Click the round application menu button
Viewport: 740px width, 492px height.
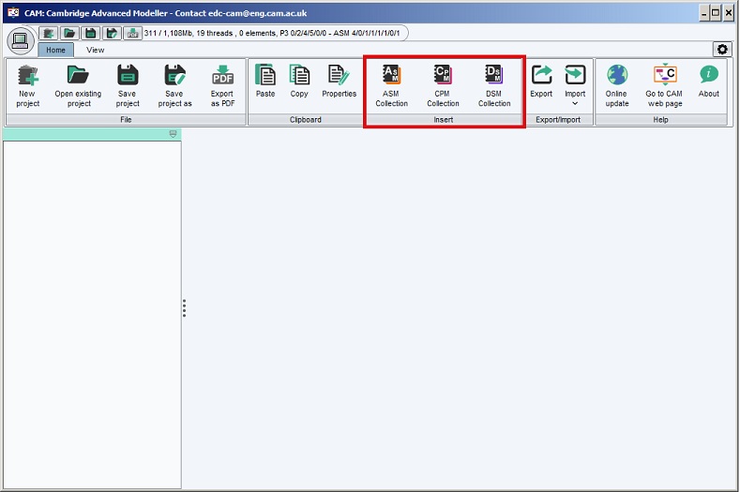pyautogui.click(x=20, y=41)
